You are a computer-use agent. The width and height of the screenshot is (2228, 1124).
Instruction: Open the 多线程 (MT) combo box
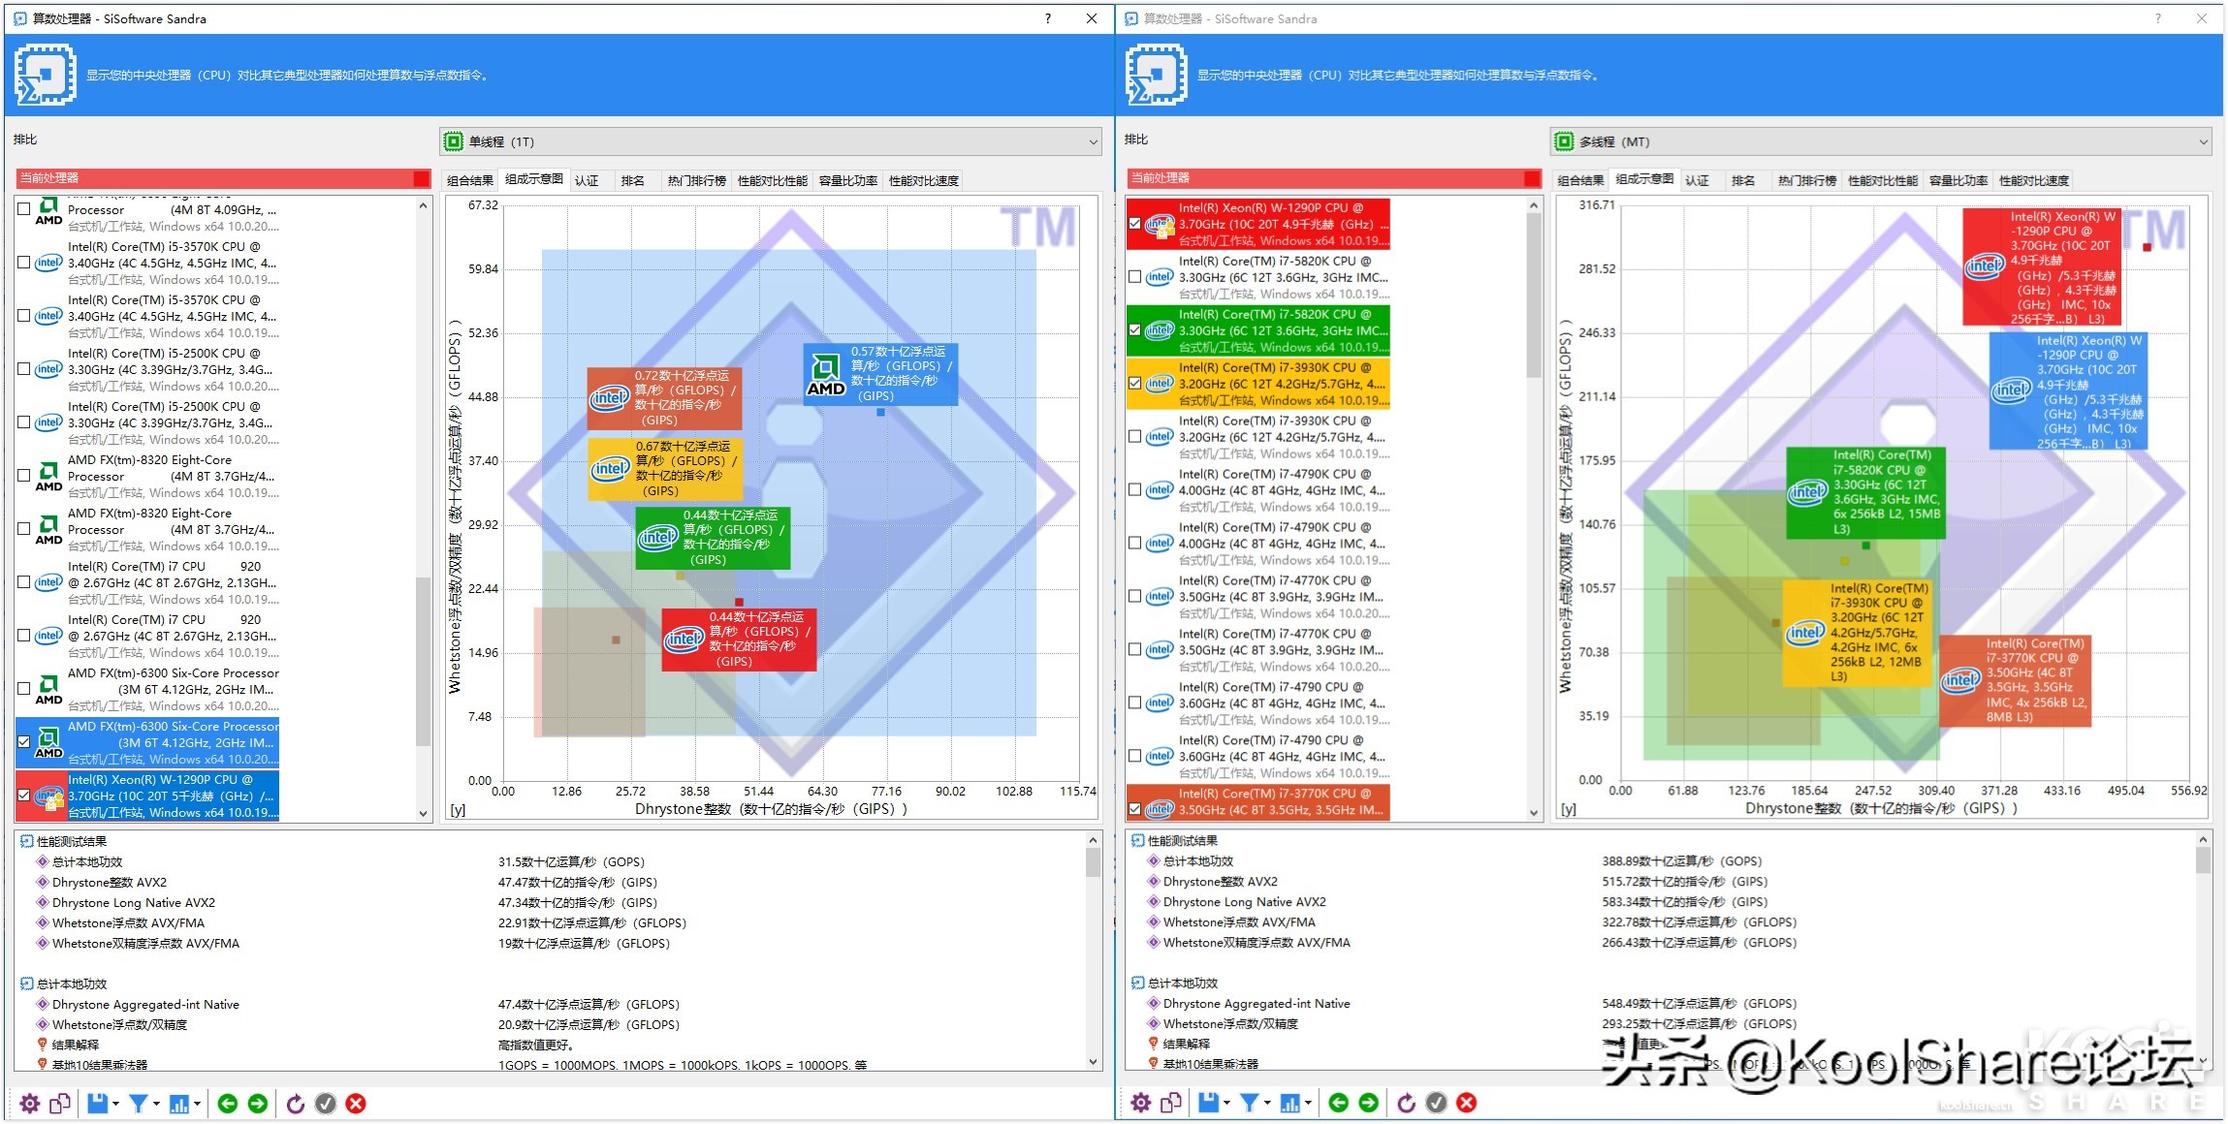pos(1881,141)
